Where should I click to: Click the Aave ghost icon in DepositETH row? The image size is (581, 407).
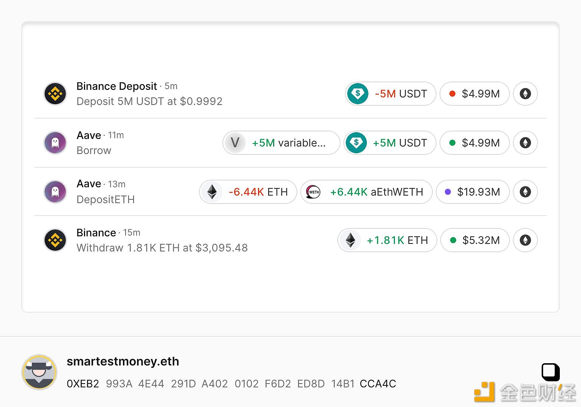55,192
